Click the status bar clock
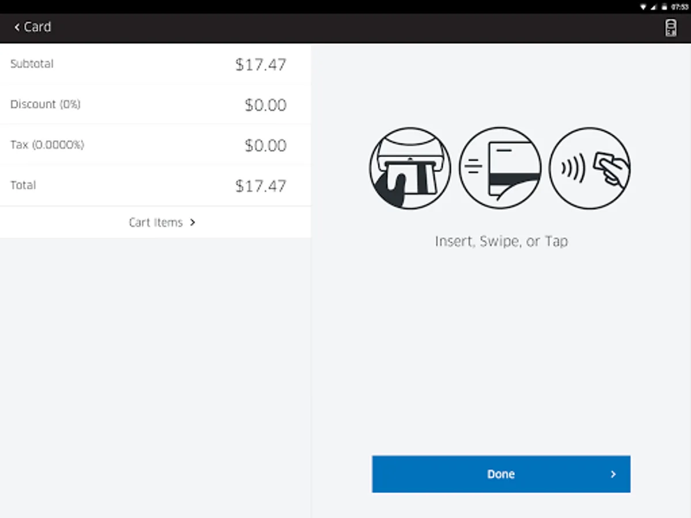The height and width of the screenshot is (518, 691). [679, 7]
